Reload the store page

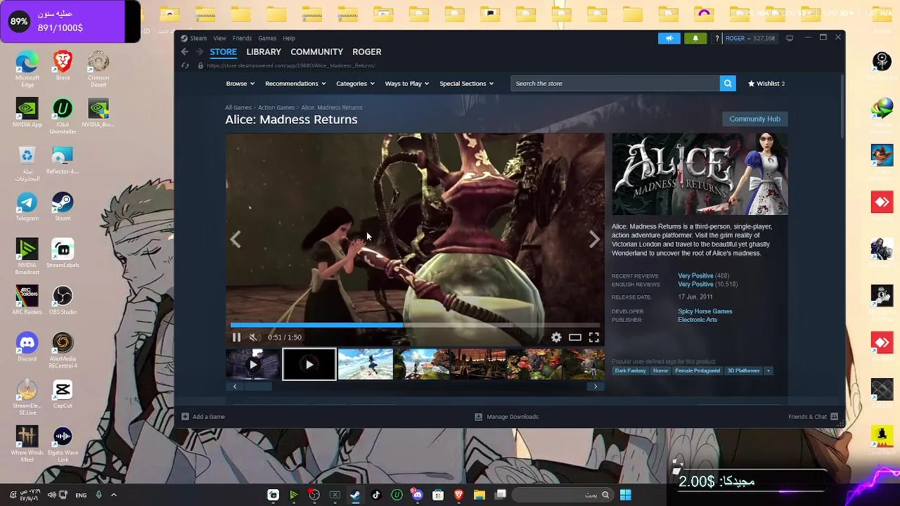click(x=185, y=65)
